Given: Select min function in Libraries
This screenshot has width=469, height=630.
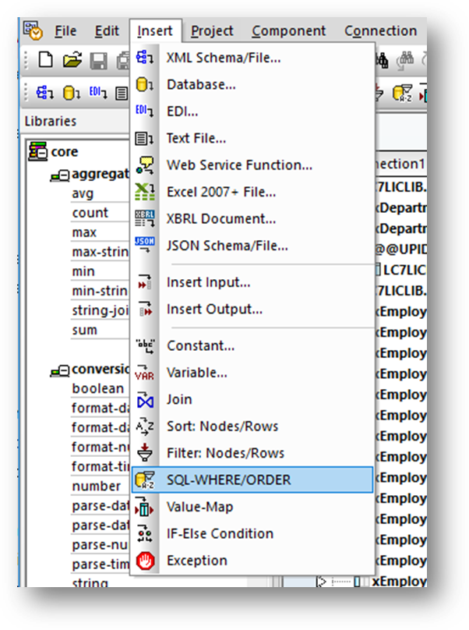Looking at the screenshot, I should 83,271.
